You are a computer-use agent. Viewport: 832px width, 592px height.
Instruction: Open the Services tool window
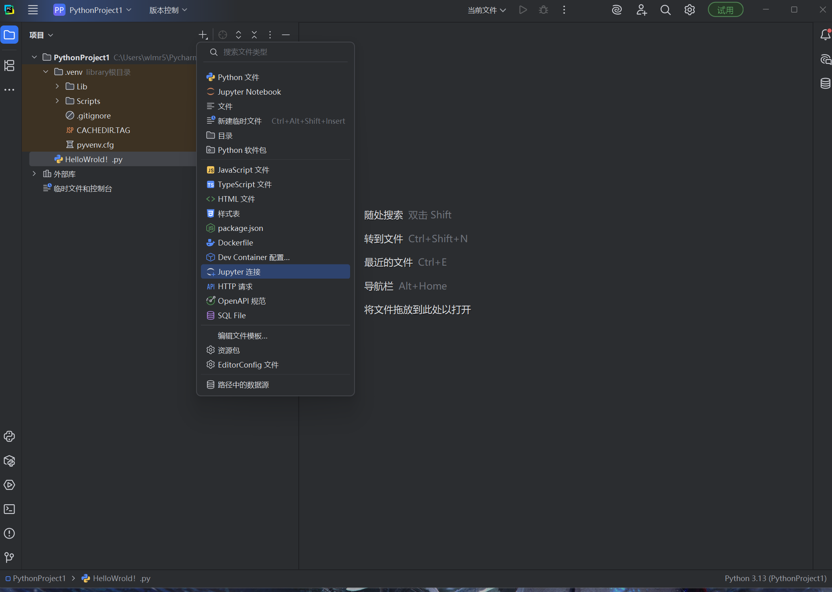pos(9,485)
